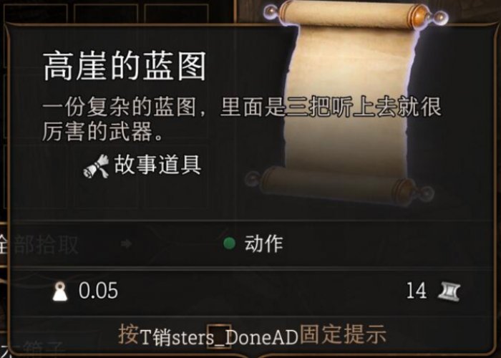This screenshot has height=358, width=501.
Task: Click the story item scroll-and-ribbon icon
Action: click(x=96, y=166)
